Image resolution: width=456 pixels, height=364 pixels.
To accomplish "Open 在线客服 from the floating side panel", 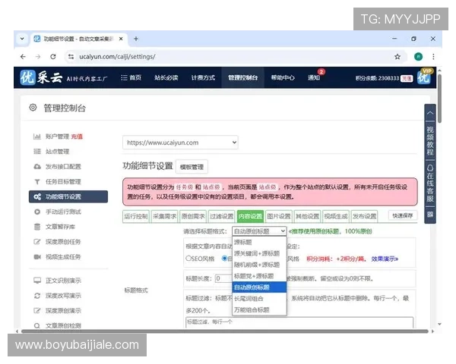I will point(430,184).
